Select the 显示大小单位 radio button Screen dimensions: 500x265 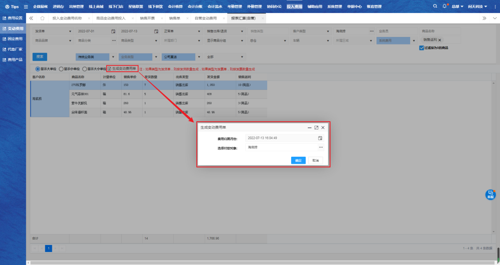coord(84,68)
